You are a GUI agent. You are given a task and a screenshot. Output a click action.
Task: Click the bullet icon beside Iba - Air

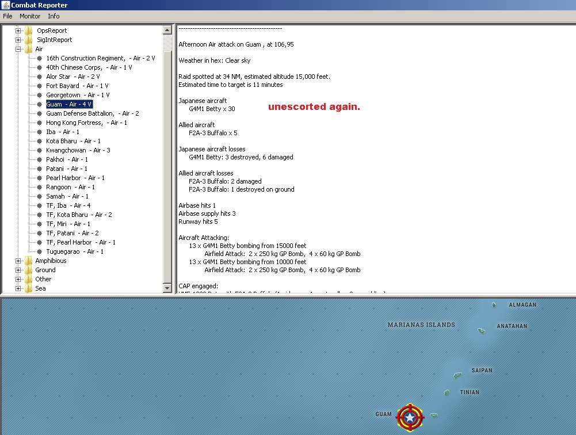[x=39, y=132]
